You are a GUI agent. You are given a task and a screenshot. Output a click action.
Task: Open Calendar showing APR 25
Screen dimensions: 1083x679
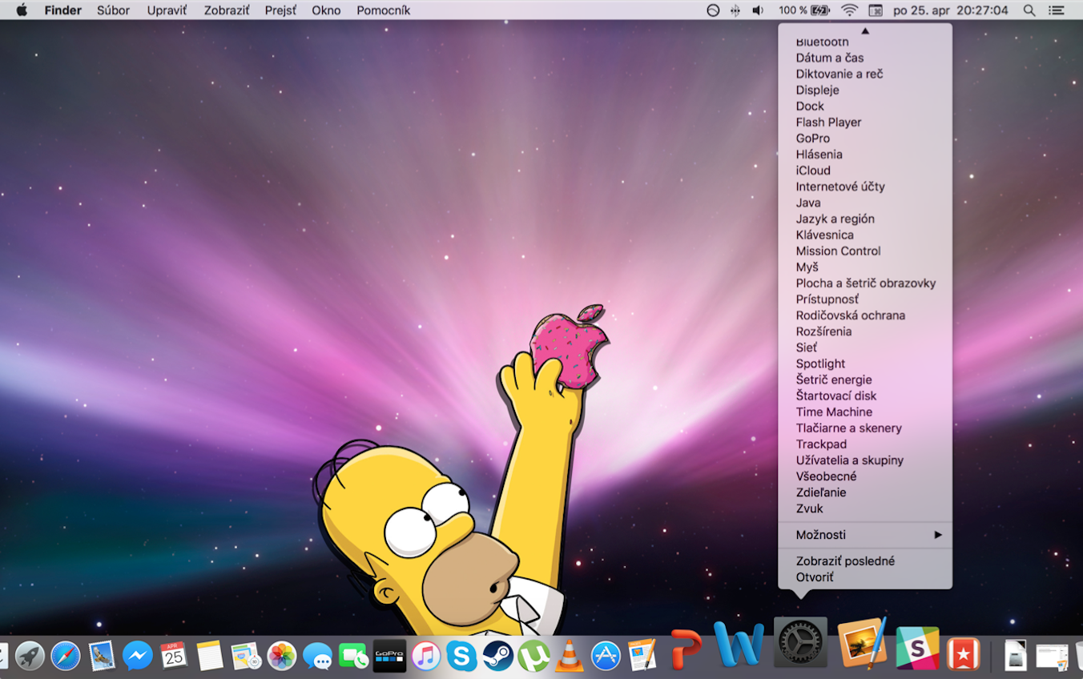coord(174,656)
